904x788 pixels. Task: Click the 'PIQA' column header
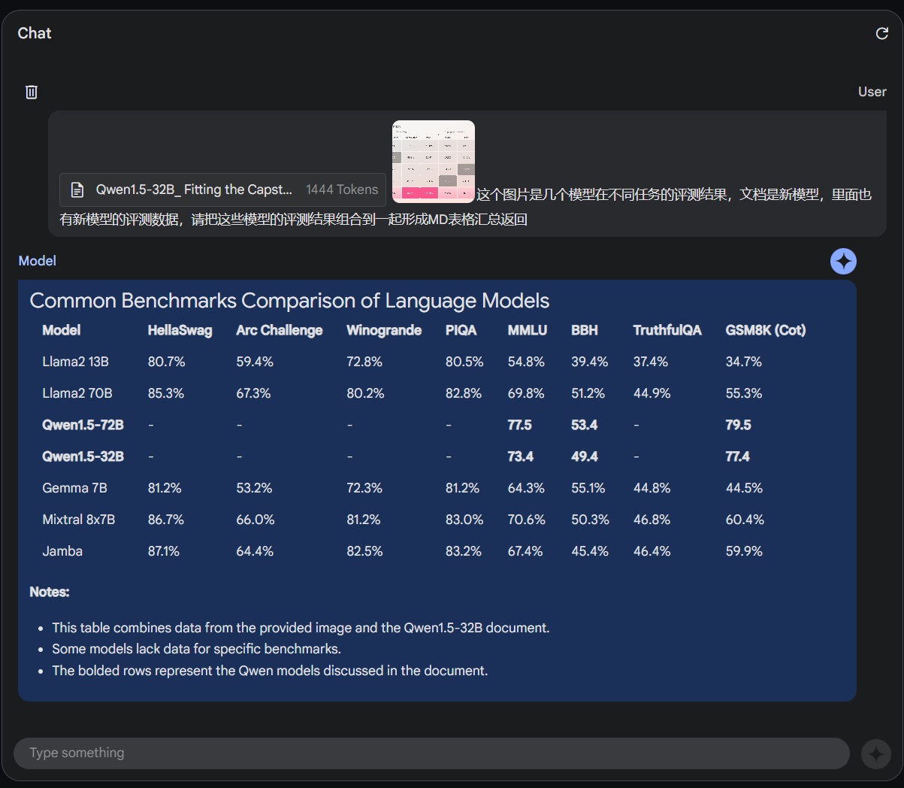461,330
